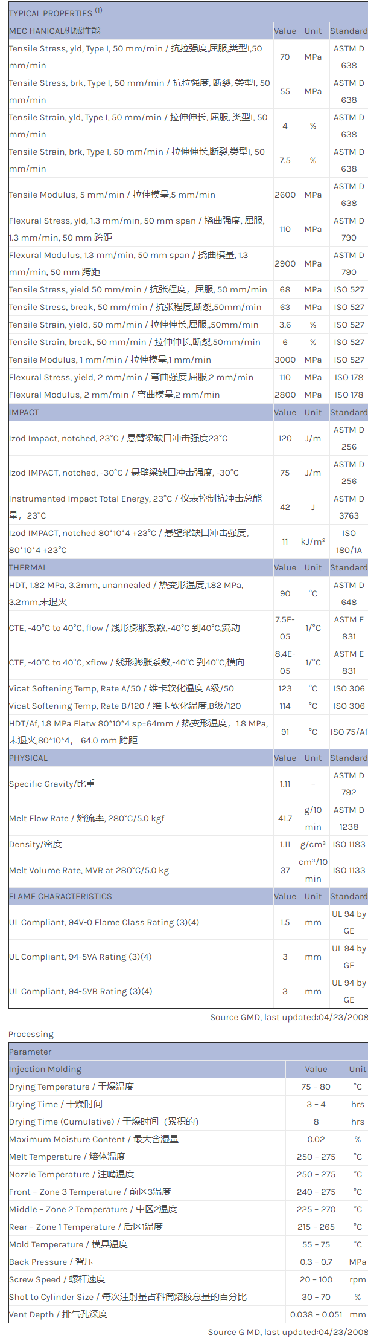Select the 94V-0 Flame Class Rating row

click(x=104, y=922)
